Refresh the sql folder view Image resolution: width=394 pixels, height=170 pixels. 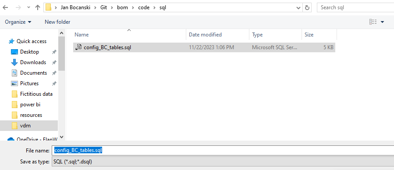tap(307, 7)
